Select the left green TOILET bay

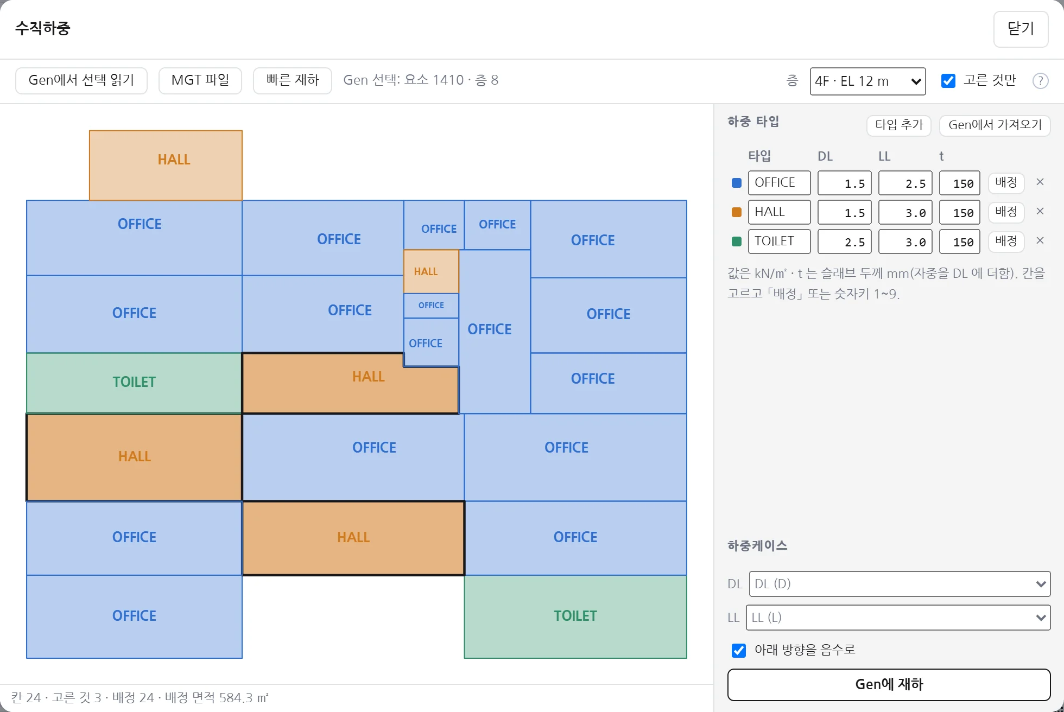(x=134, y=383)
